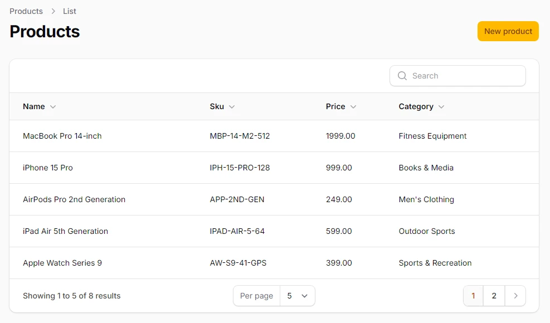Viewport: 550px width, 323px height.
Task: Select page 1 in pagination
Action: pyautogui.click(x=473, y=296)
